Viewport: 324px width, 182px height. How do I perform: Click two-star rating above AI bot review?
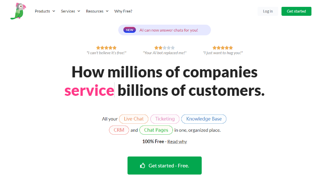(x=164, y=48)
